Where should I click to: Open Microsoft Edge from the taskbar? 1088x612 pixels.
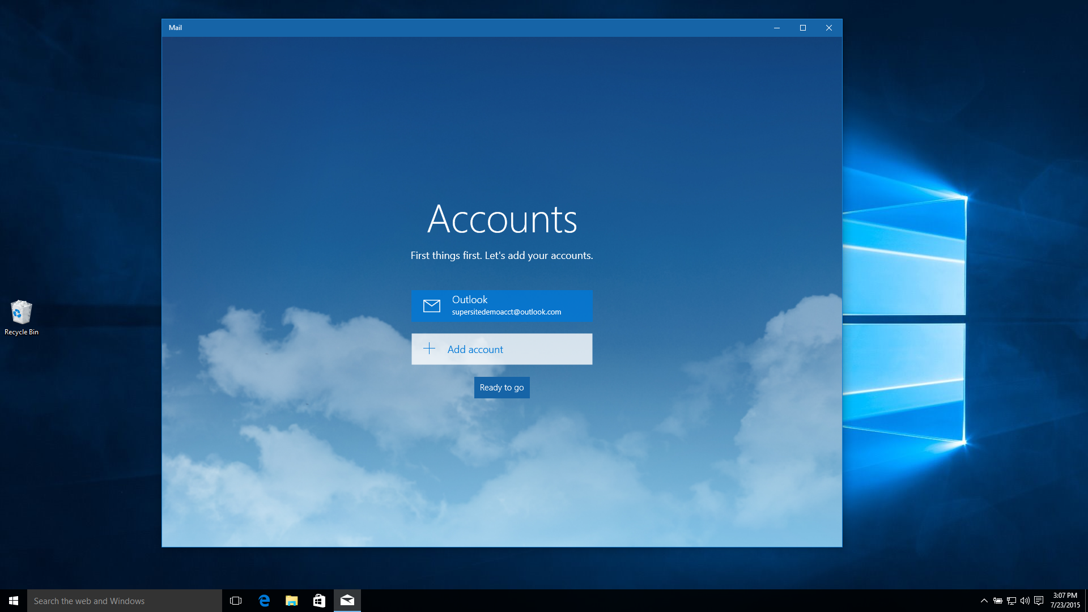coord(264,601)
